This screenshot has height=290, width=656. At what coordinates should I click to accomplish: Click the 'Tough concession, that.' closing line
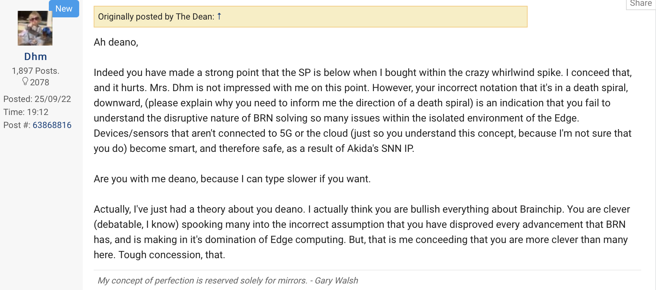click(172, 255)
